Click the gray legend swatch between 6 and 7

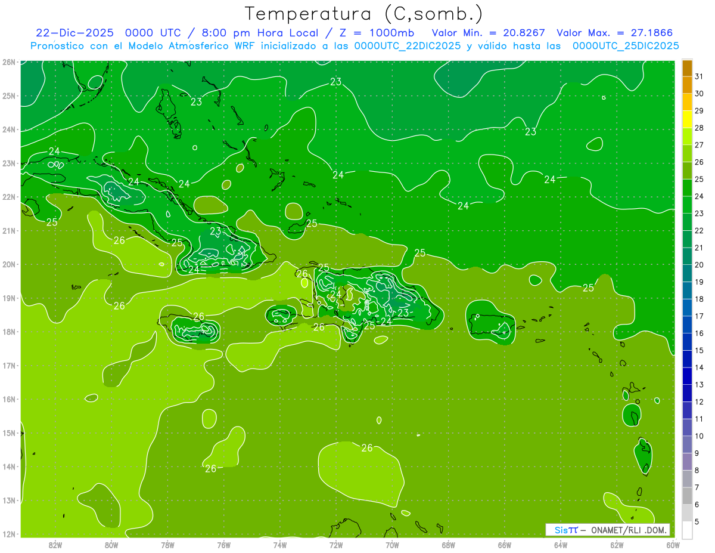tap(687, 496)
